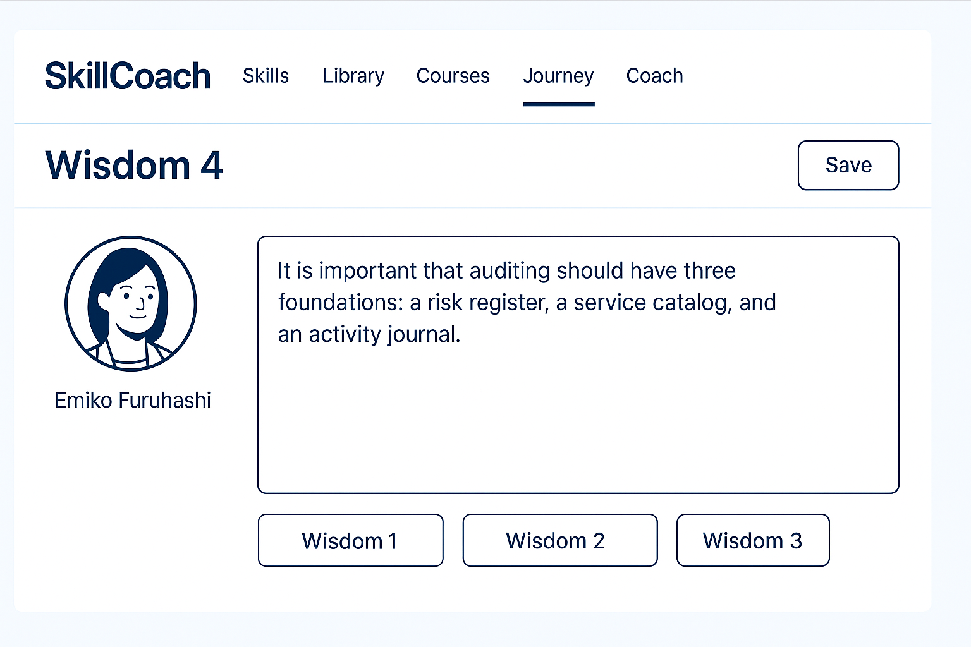971x647 pixels.
Task: Click the Wisdom 4 page heading
Action: (134, 166)
